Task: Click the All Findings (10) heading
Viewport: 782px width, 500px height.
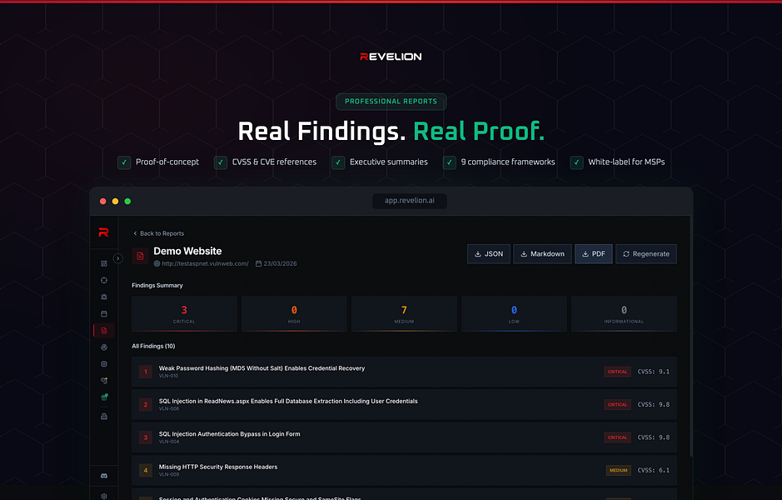Action: 153,346
